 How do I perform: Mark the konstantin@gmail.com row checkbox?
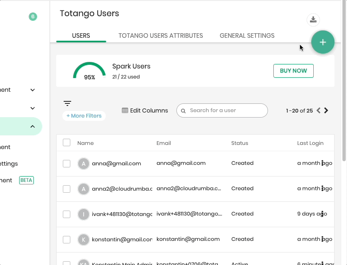[x=67, y=240]
